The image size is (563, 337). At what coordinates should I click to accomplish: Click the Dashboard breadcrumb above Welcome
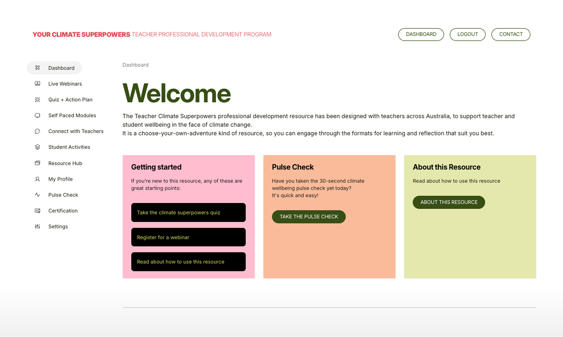[x=136, y=65]
